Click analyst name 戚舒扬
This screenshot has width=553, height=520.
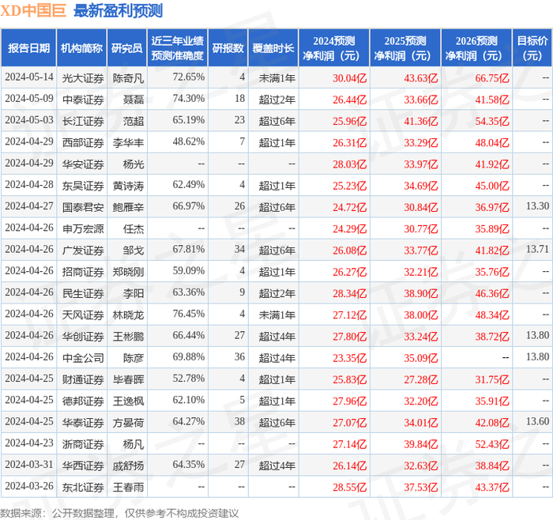point(128,465)
